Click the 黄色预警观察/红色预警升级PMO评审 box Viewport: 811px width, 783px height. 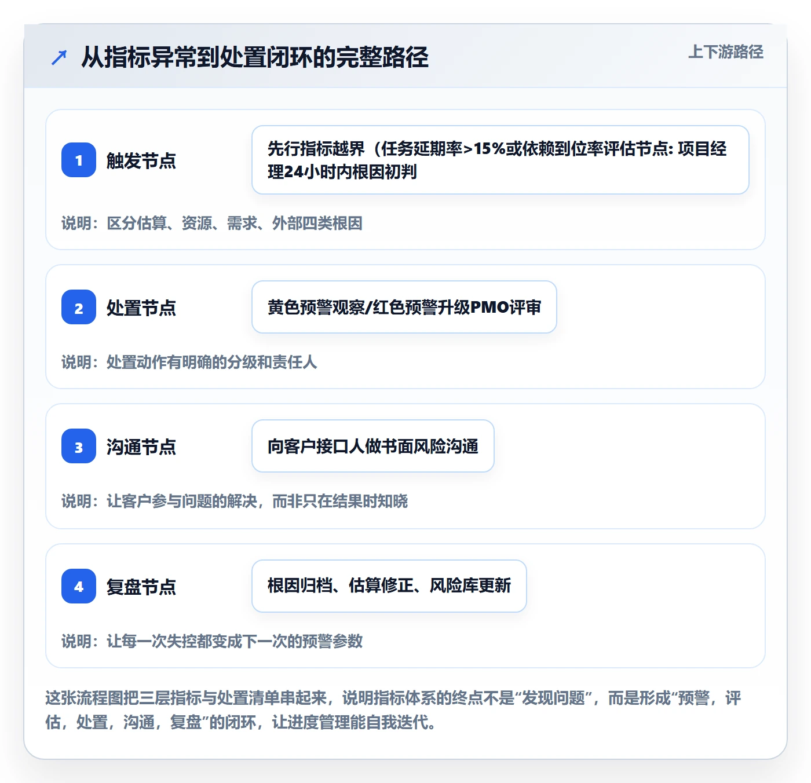404,307
